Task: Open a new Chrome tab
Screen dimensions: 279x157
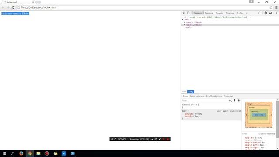Action: pyautogui.click(x=39, y=2)
